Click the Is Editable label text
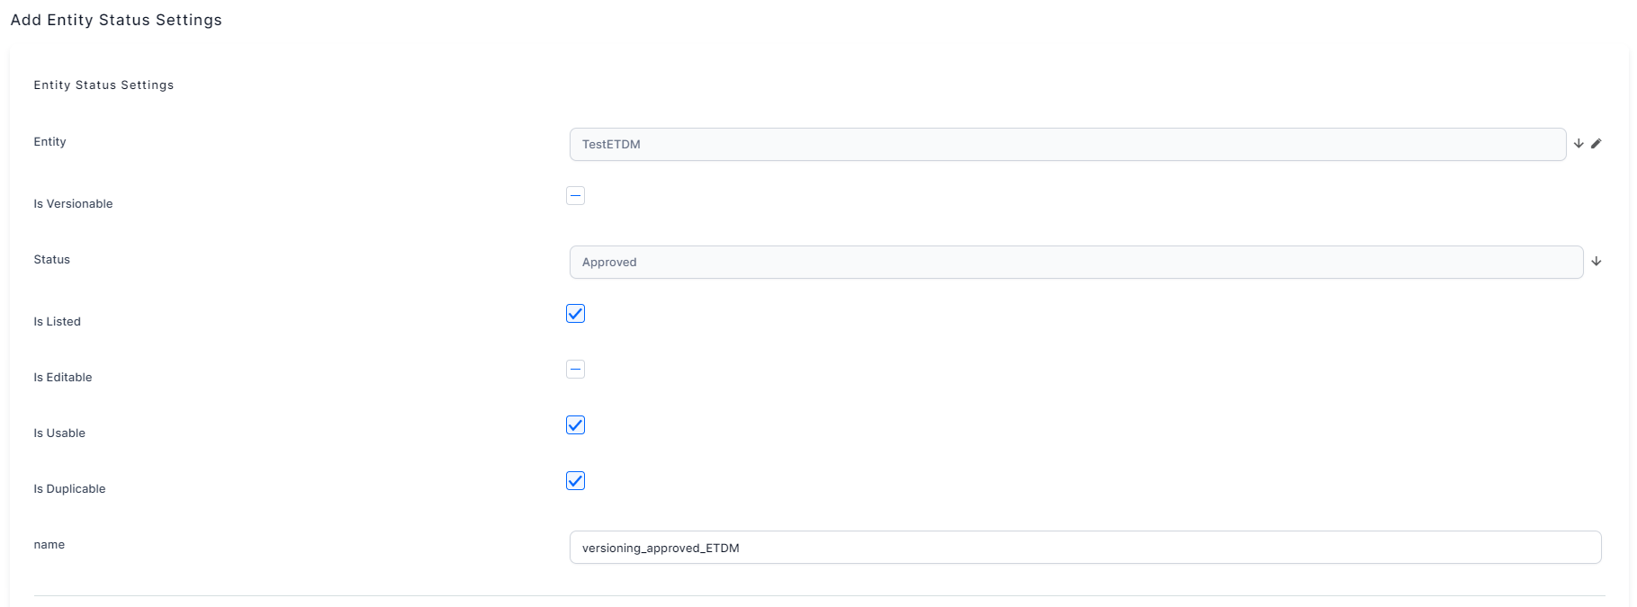This screenshot has width=1637, height=607. tap(63, 378)
